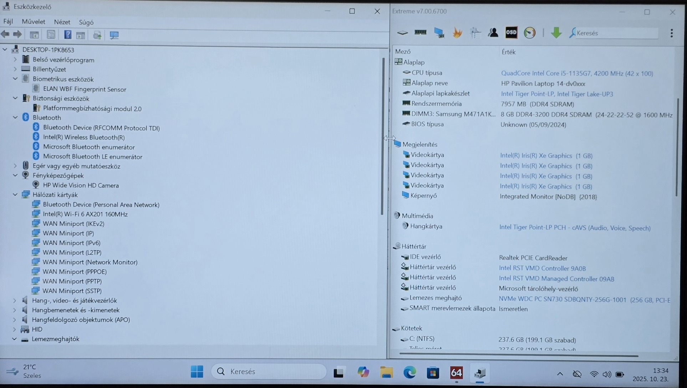Click the blue help icon in Device Manager
The image size is (687, 388).
67,35
